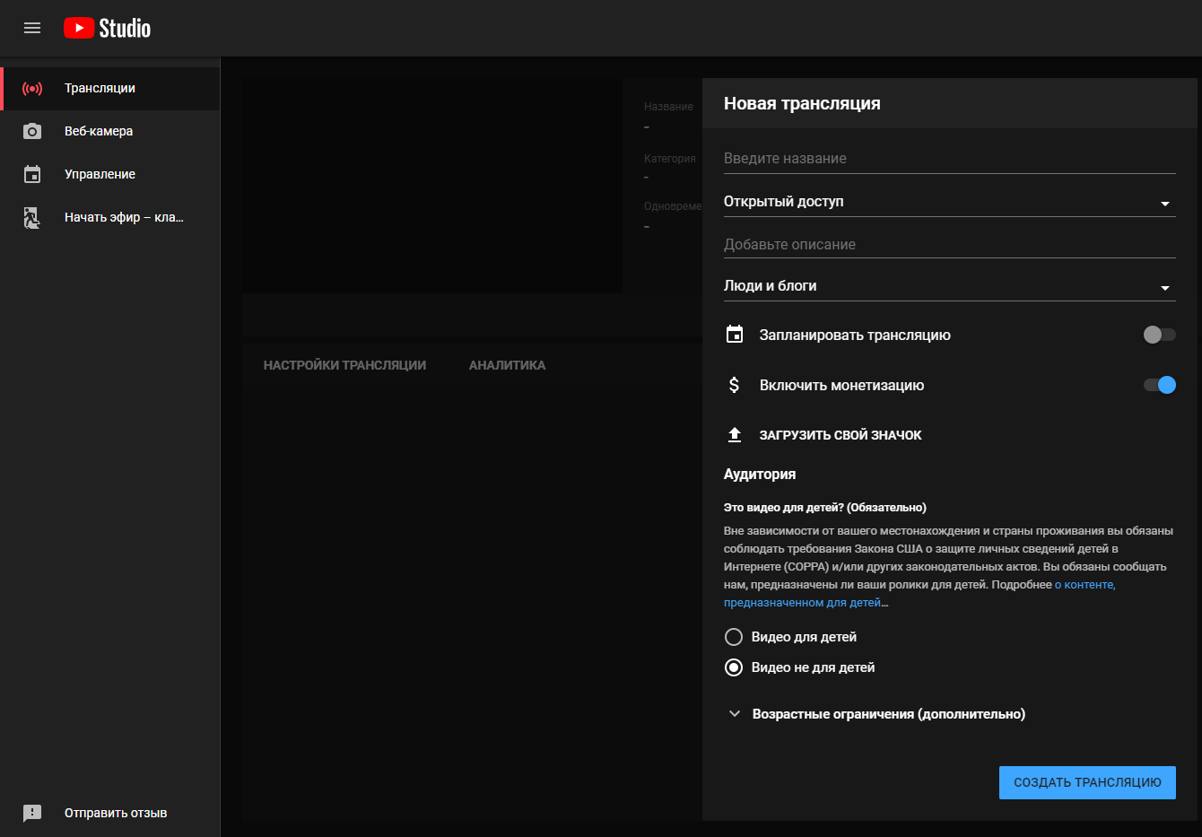The width and height of the screenshot is (1202, 837).
Task: Disable the monetization switch
Action: pyautogui.click(x=1159, y=385)
